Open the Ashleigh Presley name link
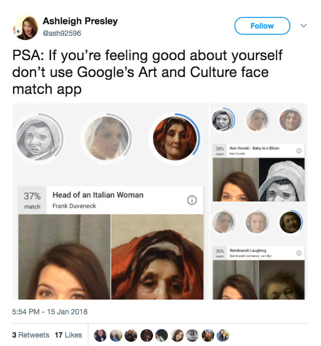The width and height of the screenshot is (321, 346). 80,22
